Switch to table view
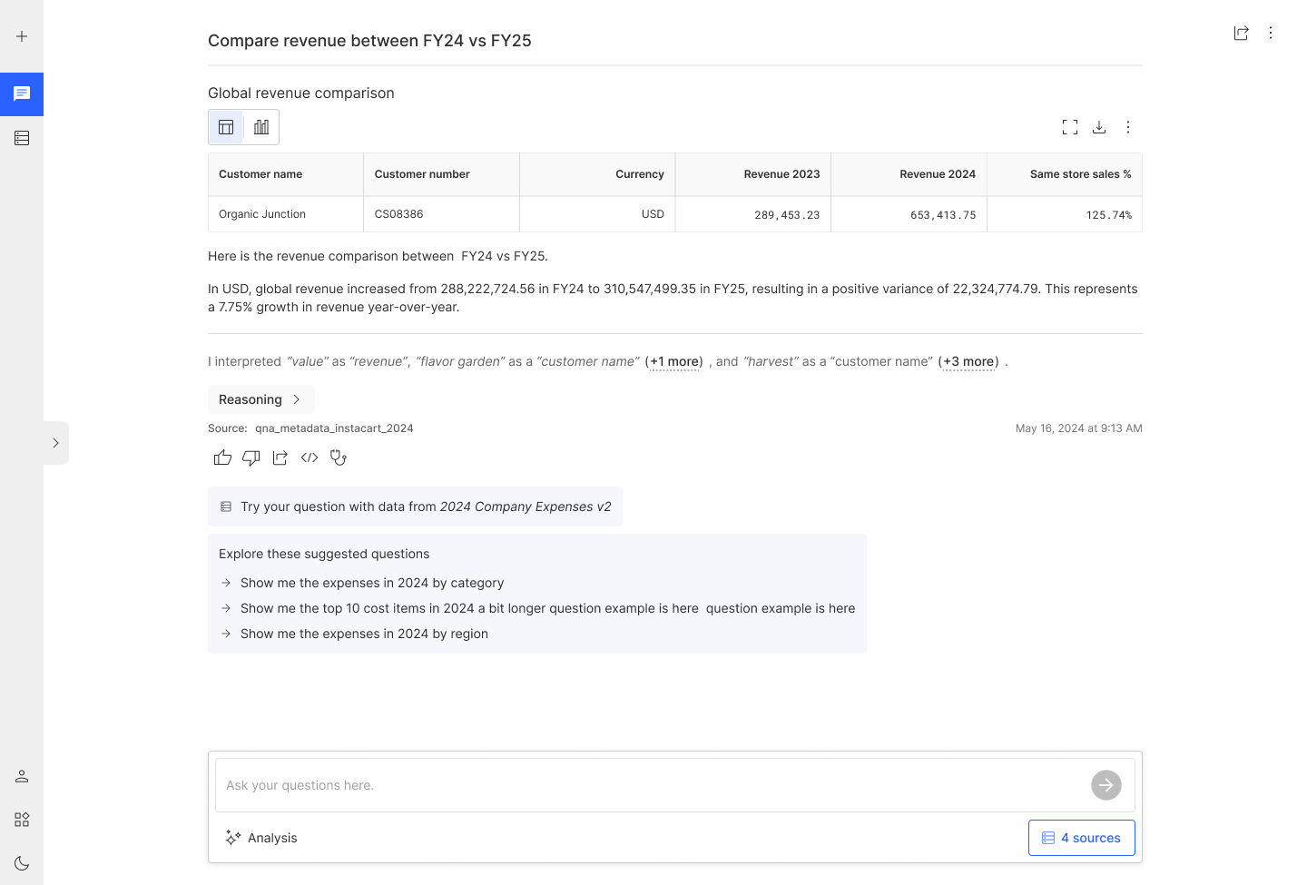Screen dimensions: 1307x885 coord(226,127)
